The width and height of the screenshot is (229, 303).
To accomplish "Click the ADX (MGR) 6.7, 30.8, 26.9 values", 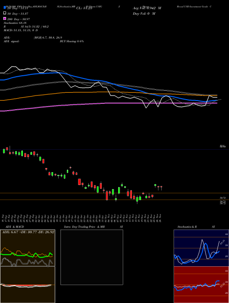I will 48,38.
